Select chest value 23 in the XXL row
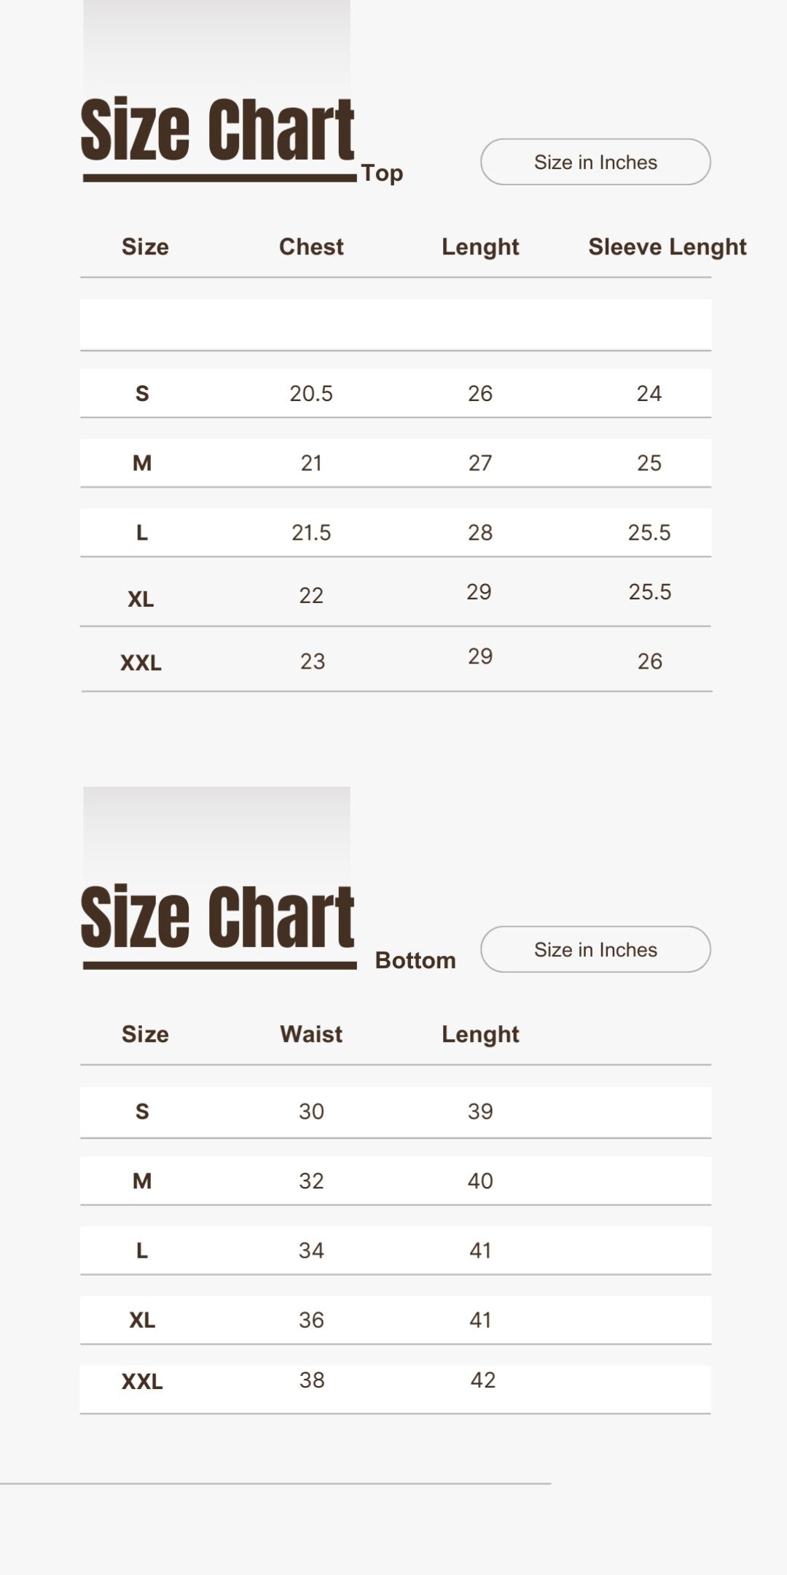 [313, 661]
